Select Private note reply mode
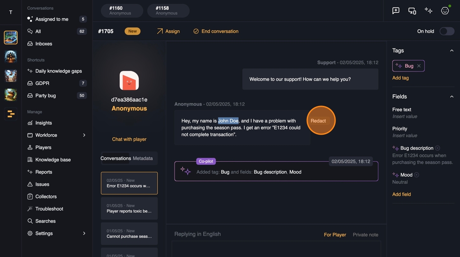The width and height of the screenshot is (460, 257). coord(366,235)
